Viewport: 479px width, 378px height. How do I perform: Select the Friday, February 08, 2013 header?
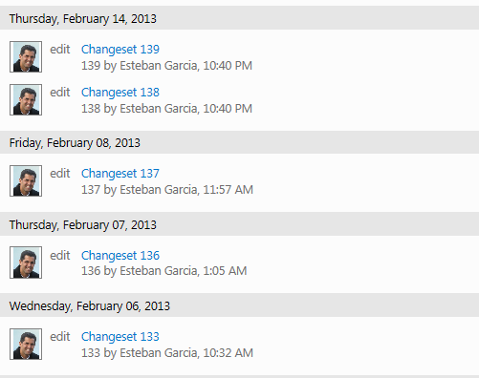(x=239, y=142)
